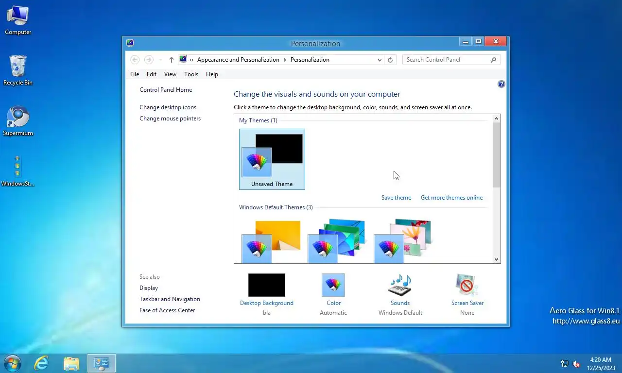Select the first Windows default theme
Screen dimensions: 622x373
[x=272, y=241]
